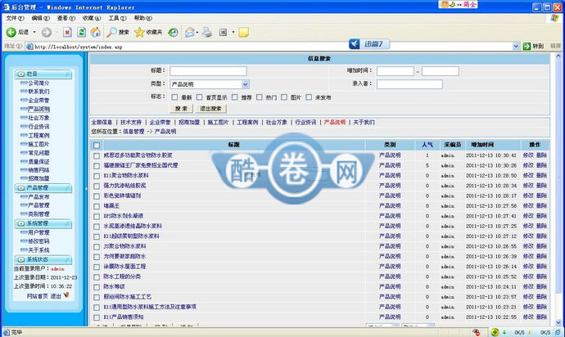The width and height of the screenshot is (565, 337).
Task: Click the red security icon in status bar
Action: click(x=476, y=332)
